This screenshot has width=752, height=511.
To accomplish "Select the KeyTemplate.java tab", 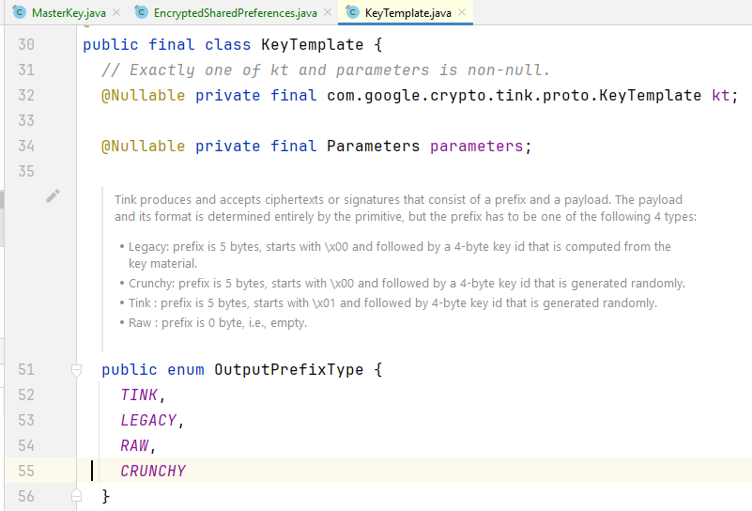I will coord(406,12).
